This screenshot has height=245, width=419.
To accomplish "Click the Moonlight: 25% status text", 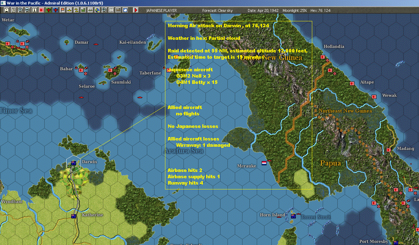I will (295, 10).
